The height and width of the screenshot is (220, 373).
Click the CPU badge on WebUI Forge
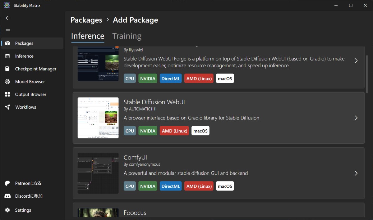pyautogui.click(x=130, y=79)
